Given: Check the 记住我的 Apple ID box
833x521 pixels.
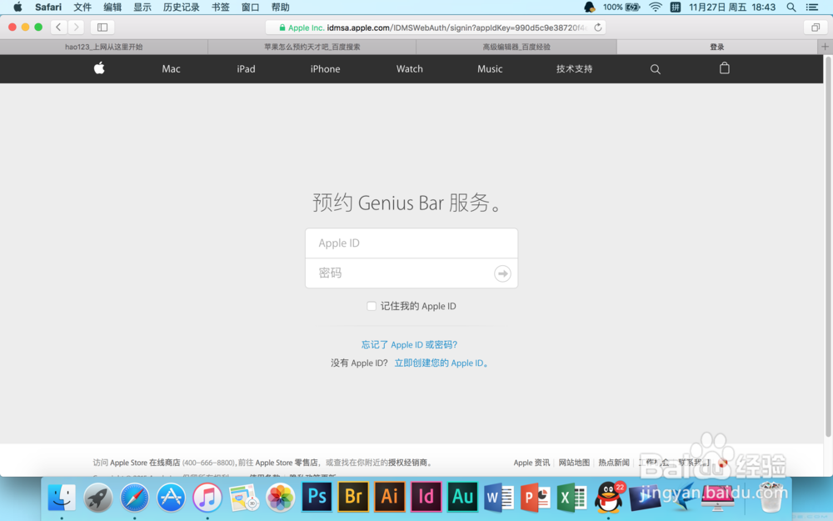Looking at the screenshot, I should pos(372,306).
